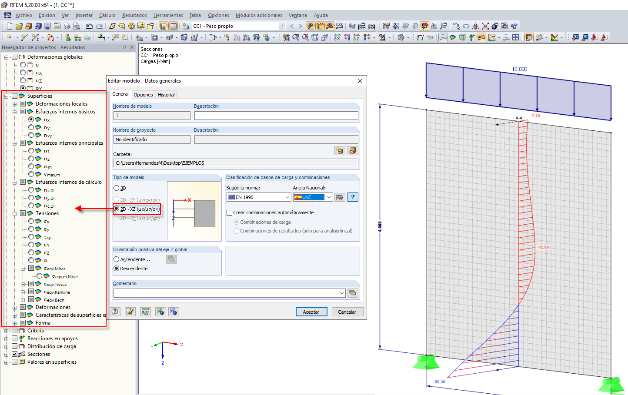
Task: Go to next load case arrow
Action: coord(301,26)
